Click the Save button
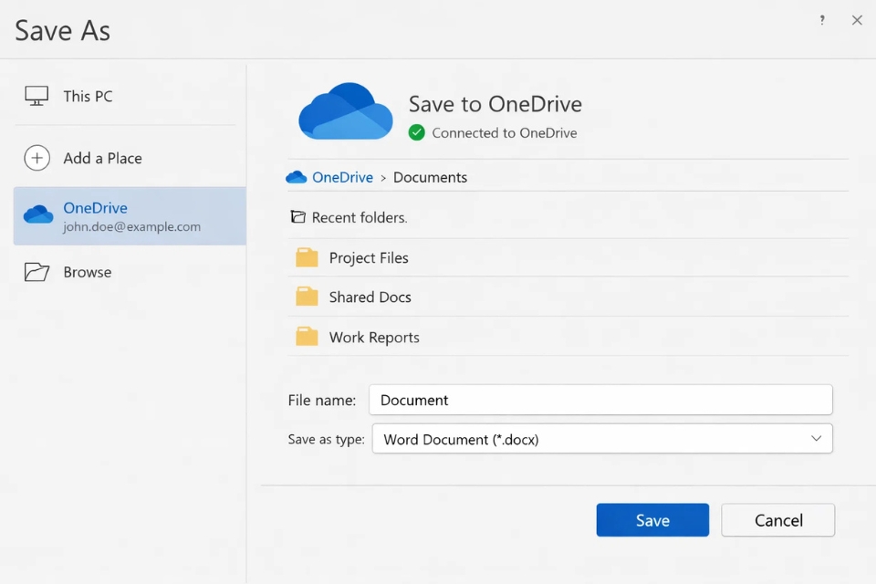Screen dimensions: 876x584 pos(652,519)
